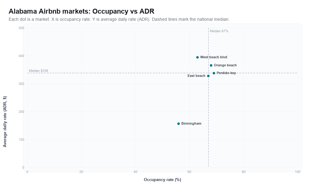This screenshot has width=310, height=186.
Task: Click the 40 tick on the occupancy axis
Action: point(135,172)
